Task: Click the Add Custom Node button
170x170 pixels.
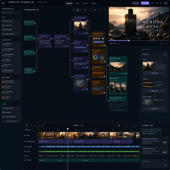Action: click(11, 121)
